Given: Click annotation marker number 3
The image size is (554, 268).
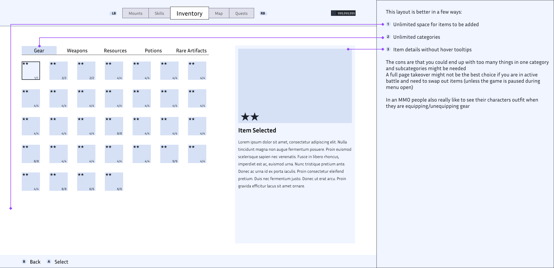Looking at the screenshot, I should click(x=388, y=49).
